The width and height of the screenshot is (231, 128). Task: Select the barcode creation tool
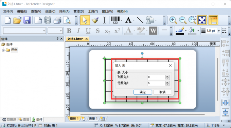pos(115,20)
